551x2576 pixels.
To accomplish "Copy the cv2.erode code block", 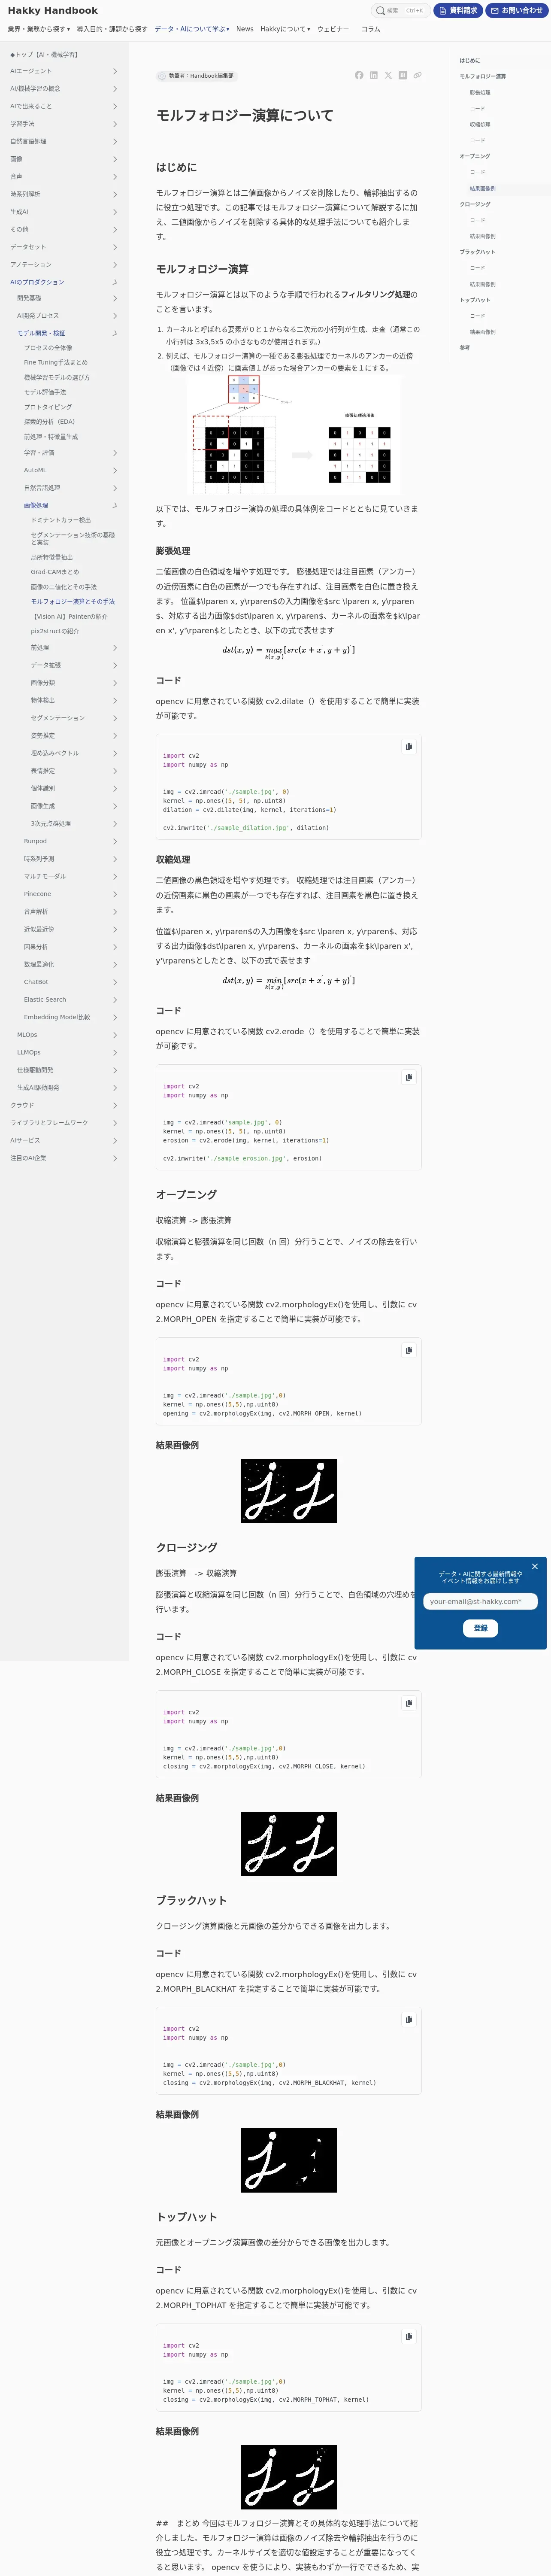I will pos(408,1077).
